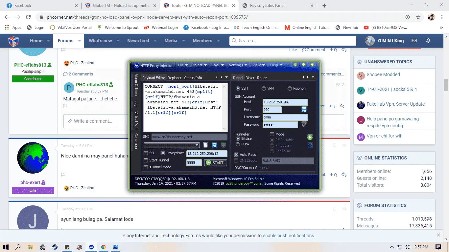The image size is (449, 252).
Task: Switch to the Replacer tab
Action: (x=175, y=78)
